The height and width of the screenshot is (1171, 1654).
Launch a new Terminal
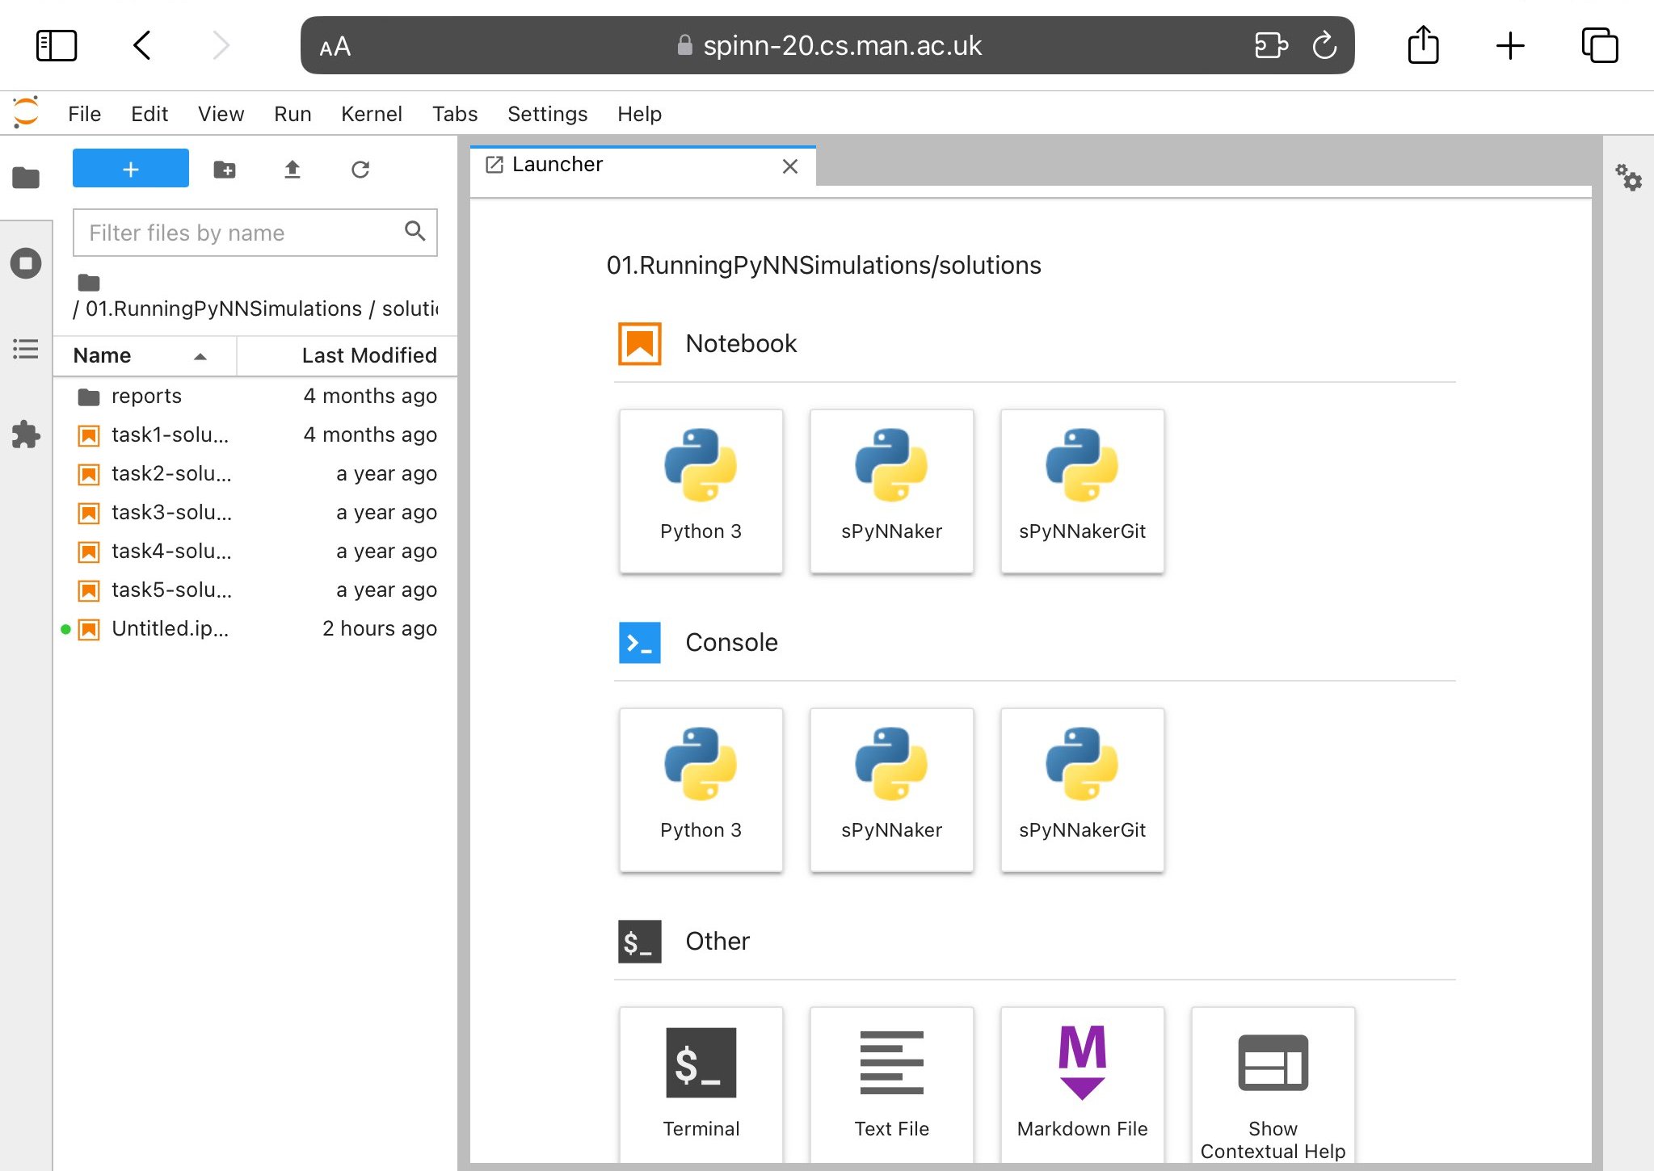(x=701, y=1085)
